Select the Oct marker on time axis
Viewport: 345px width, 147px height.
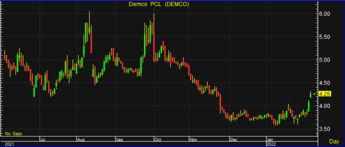click(158, 139)
